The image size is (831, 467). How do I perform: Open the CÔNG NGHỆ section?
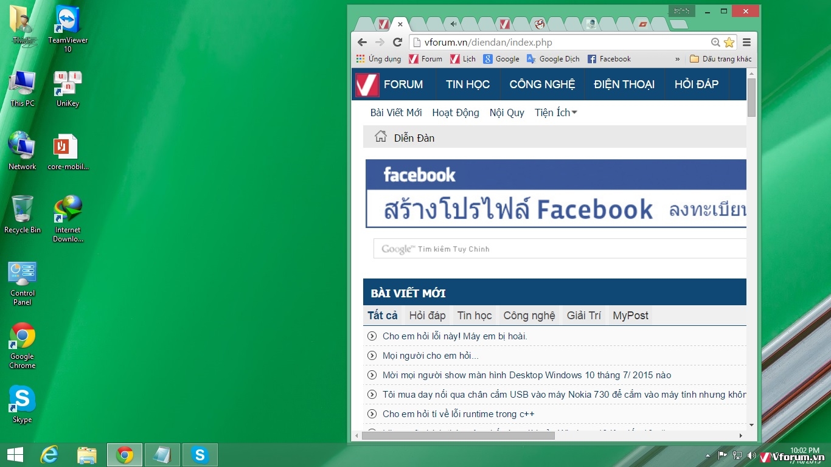coord(542,85)
